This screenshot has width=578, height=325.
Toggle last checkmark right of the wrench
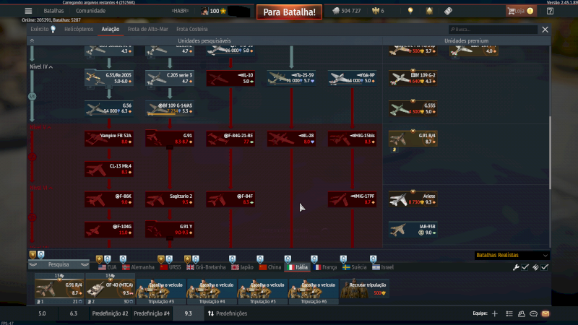[x=545, y=267]
